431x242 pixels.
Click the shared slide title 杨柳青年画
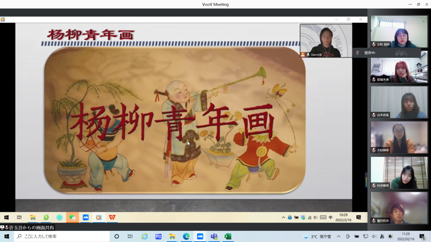(x=91, y=35)
